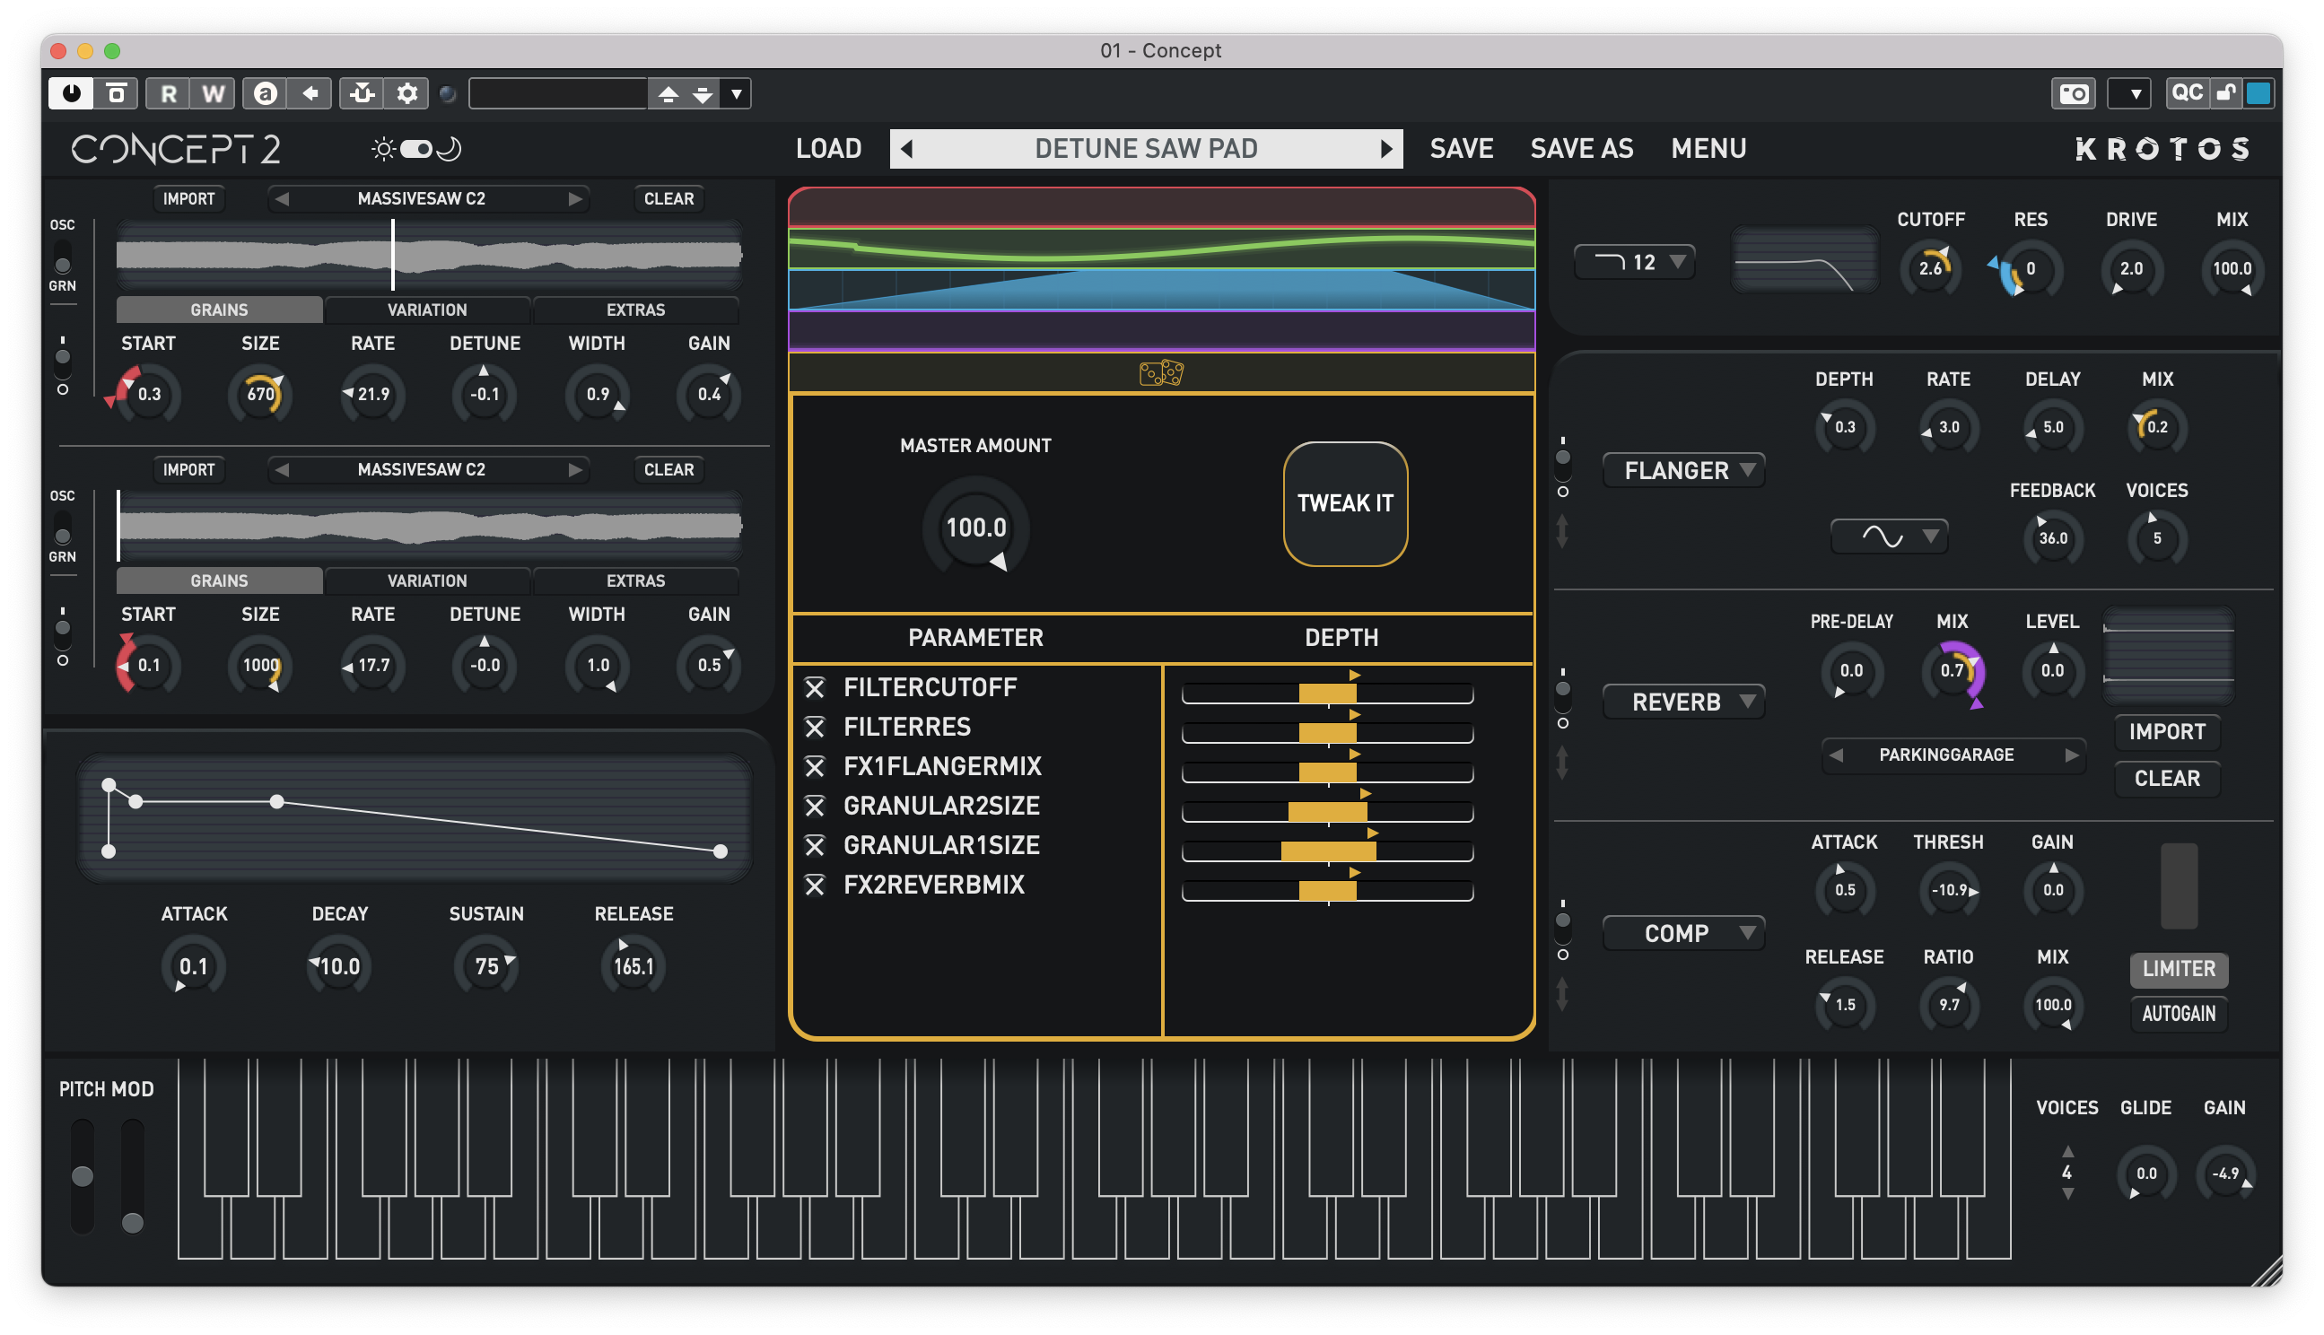The image size is (2324, 1335).
Task: Click the PITCH wheel slider
Action: tap(83, 1176)
